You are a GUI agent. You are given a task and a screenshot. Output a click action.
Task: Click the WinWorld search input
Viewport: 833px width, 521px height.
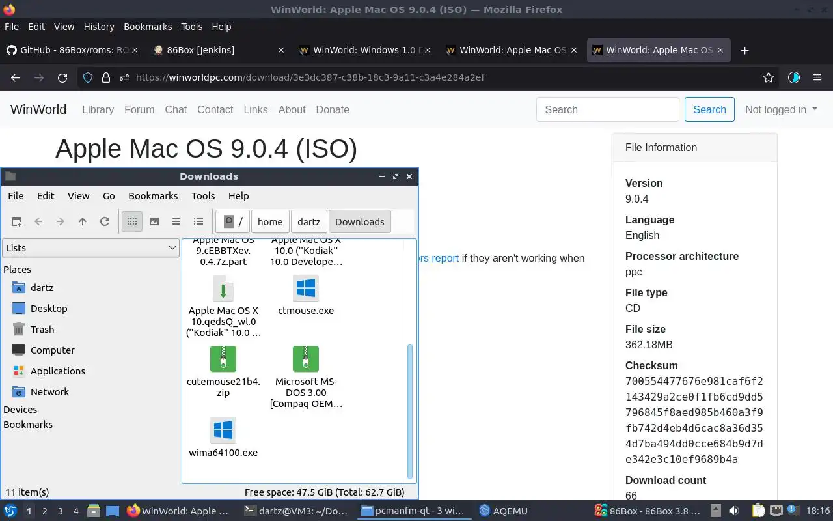pyautogui.click(x=608, y=109)
